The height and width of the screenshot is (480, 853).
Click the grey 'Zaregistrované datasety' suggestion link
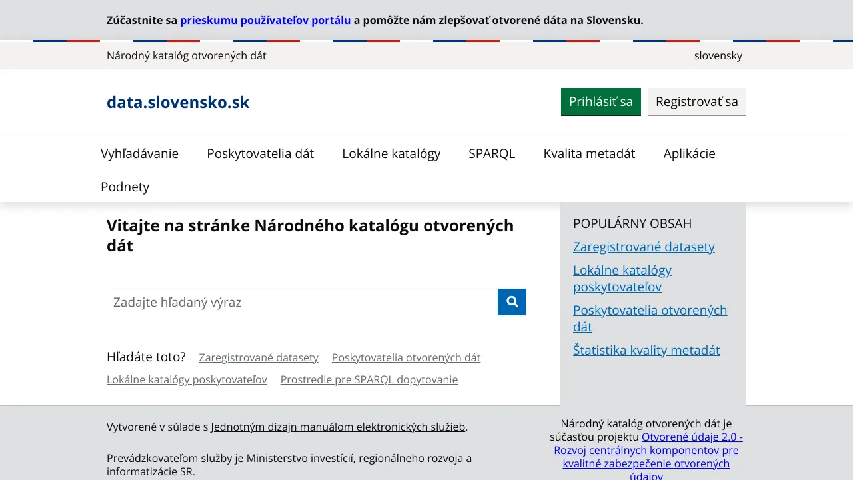pos(259,357)
